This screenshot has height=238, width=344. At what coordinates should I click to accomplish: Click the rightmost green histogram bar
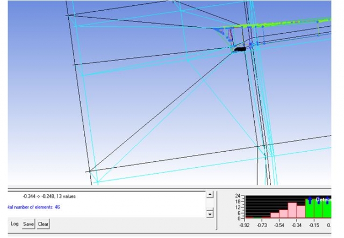[x=328, y=209]
